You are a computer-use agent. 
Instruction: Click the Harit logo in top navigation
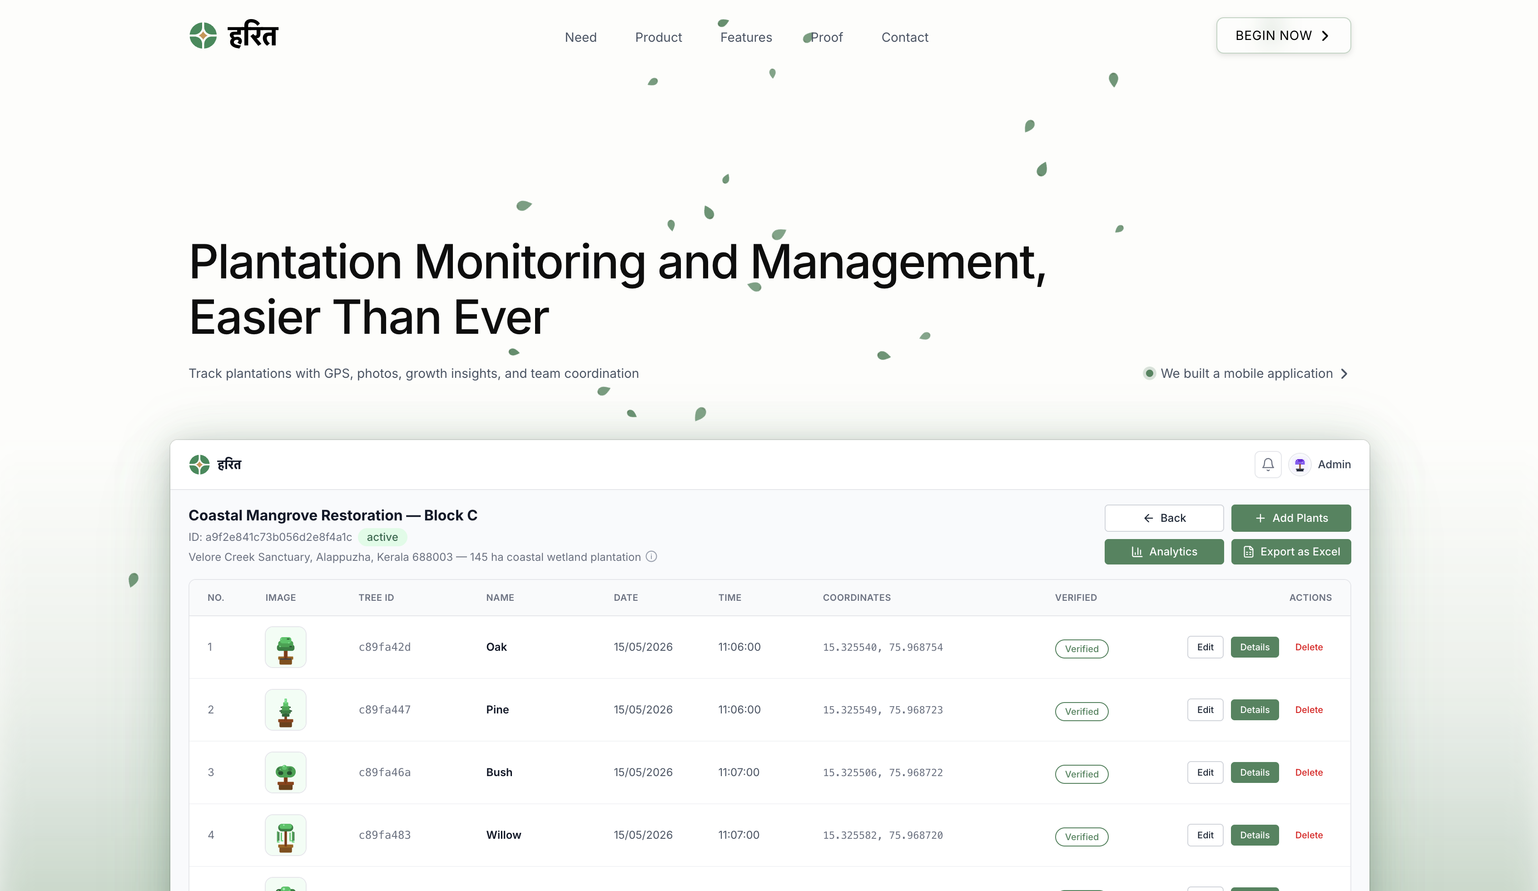pyautogui.click(x=233, y=35)
